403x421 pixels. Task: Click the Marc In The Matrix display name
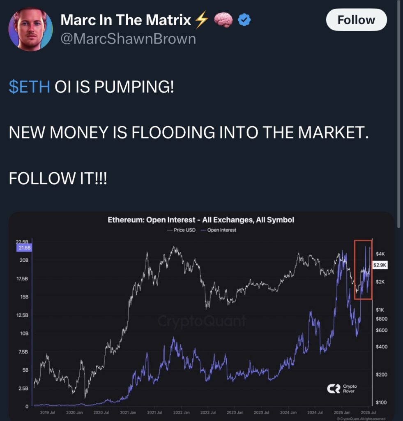pyautogui.click(x=126, y=20)
